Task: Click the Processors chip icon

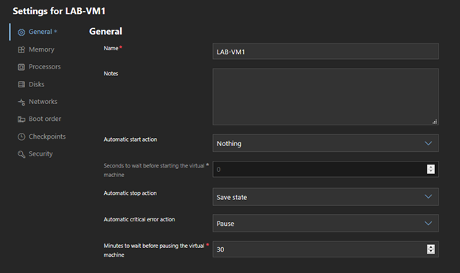Action: coord(21,67)
